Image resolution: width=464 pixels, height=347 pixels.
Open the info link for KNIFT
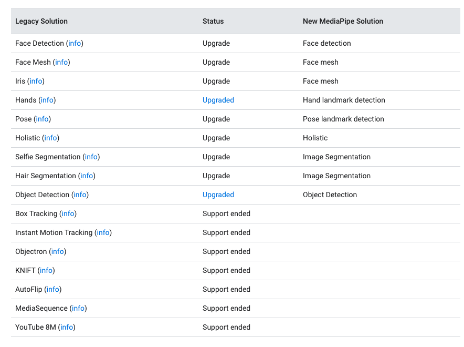point(46,270)
